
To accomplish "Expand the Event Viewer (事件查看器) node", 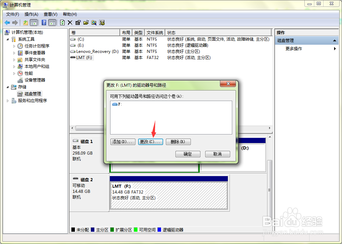I will pyautogui.click(x=14, y=53).
